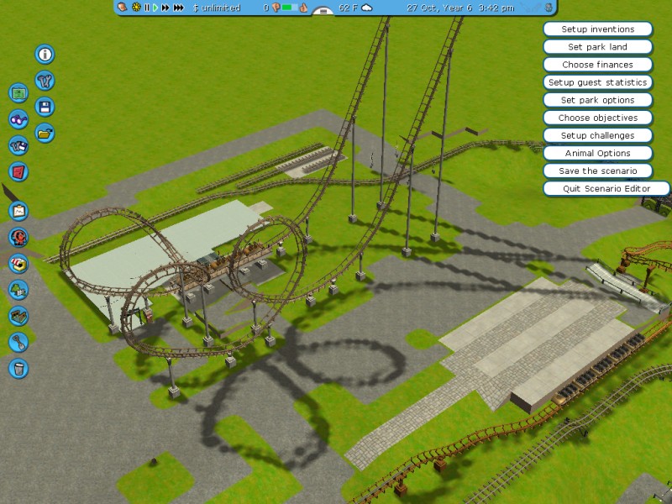The image size is (672, 504).
Task: Click the '$ unlimited' money display
Action: pos(217,8)
